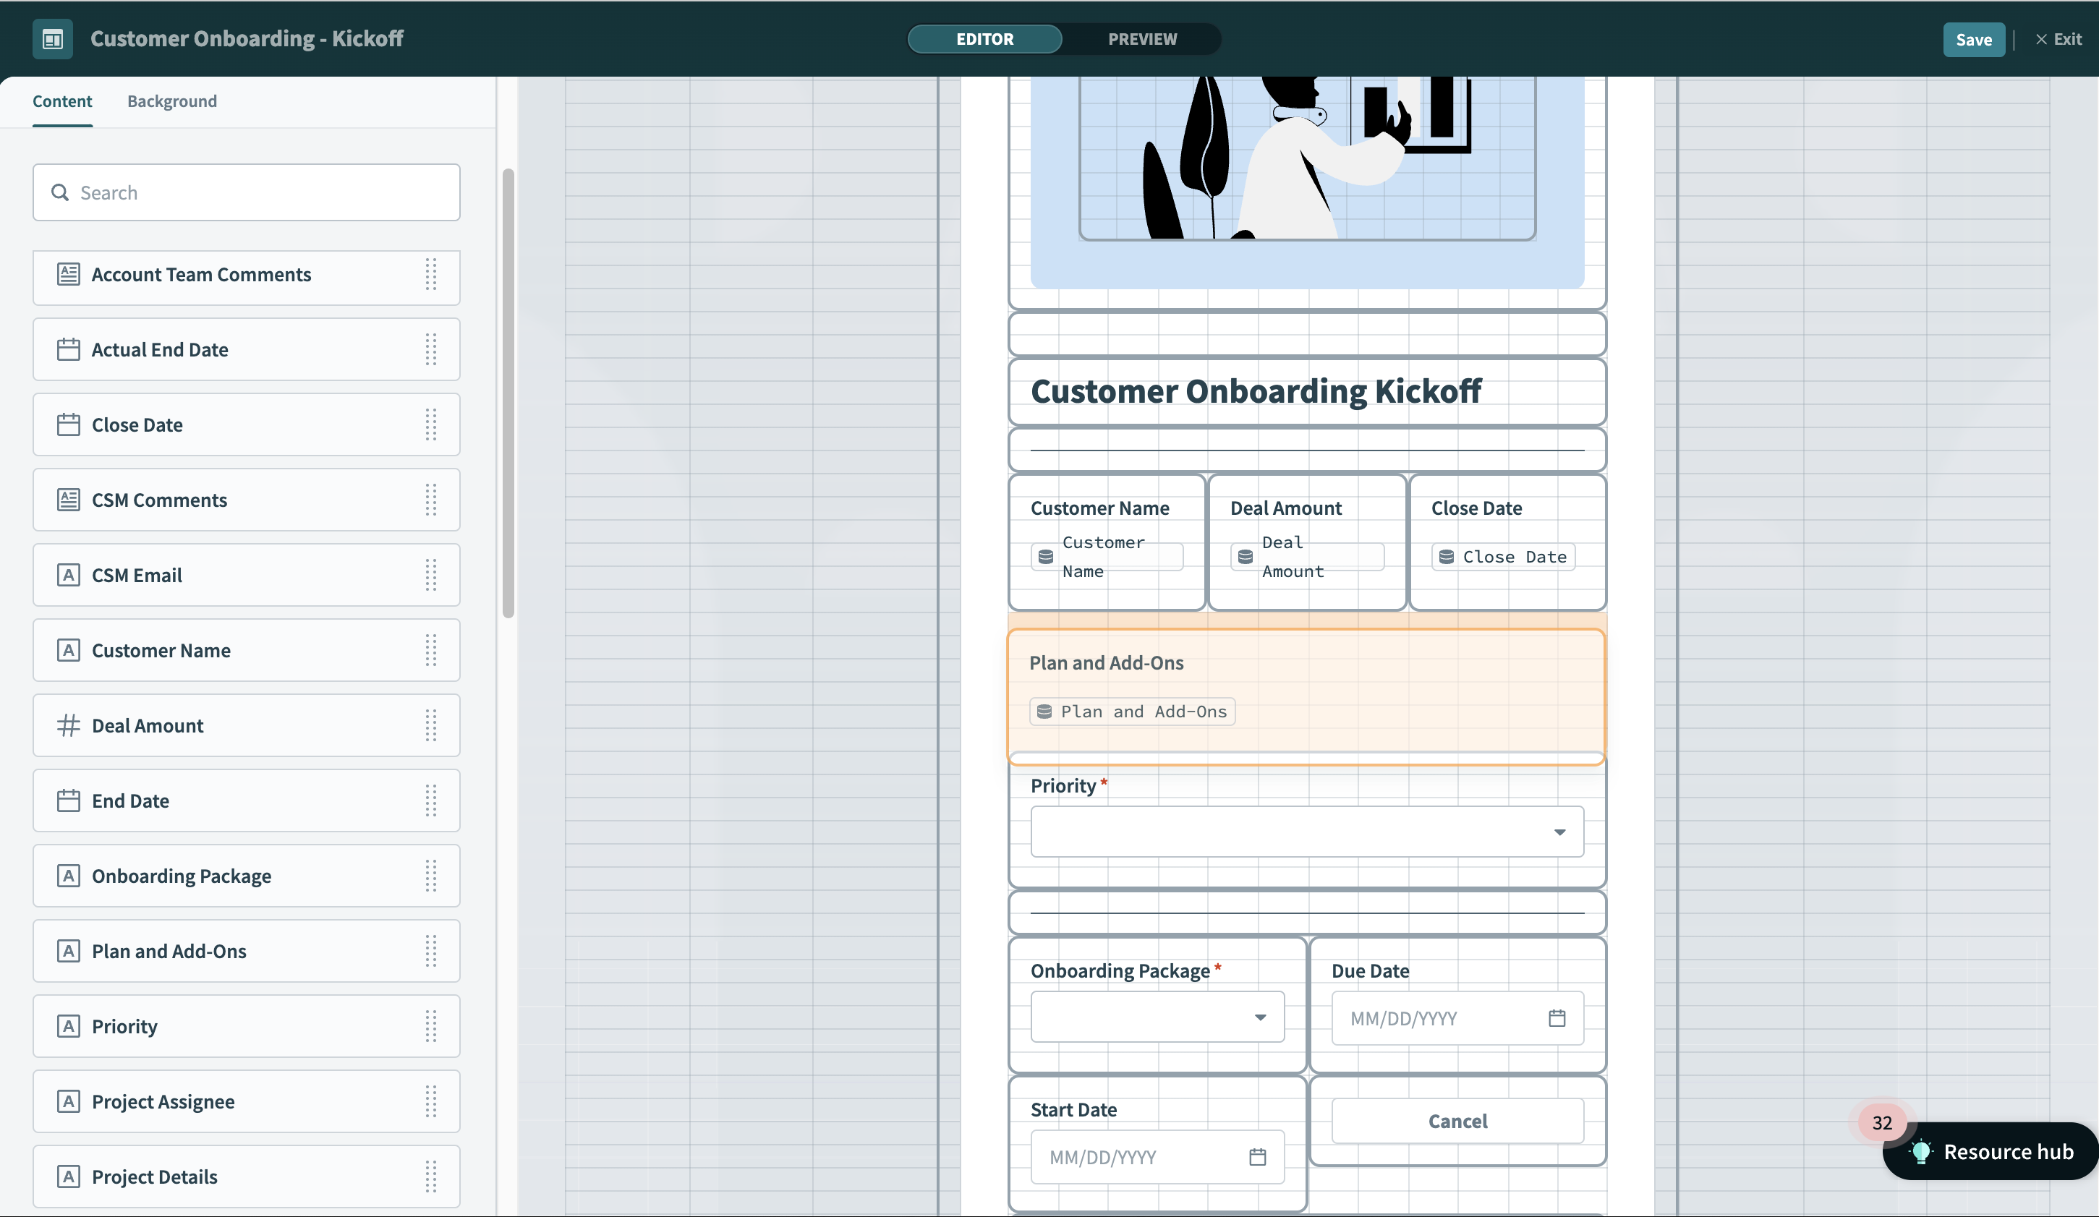The image size is (2099, 1217).
Task: Click the calendar icon for Actual End Date
Action: coord(68,350)
